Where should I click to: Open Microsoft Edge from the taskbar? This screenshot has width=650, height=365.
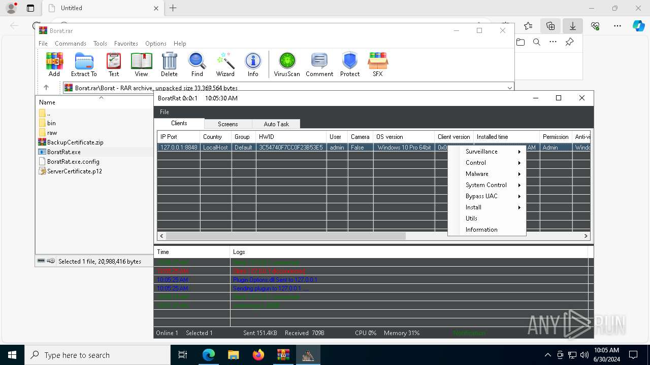[x=209, y=355]
